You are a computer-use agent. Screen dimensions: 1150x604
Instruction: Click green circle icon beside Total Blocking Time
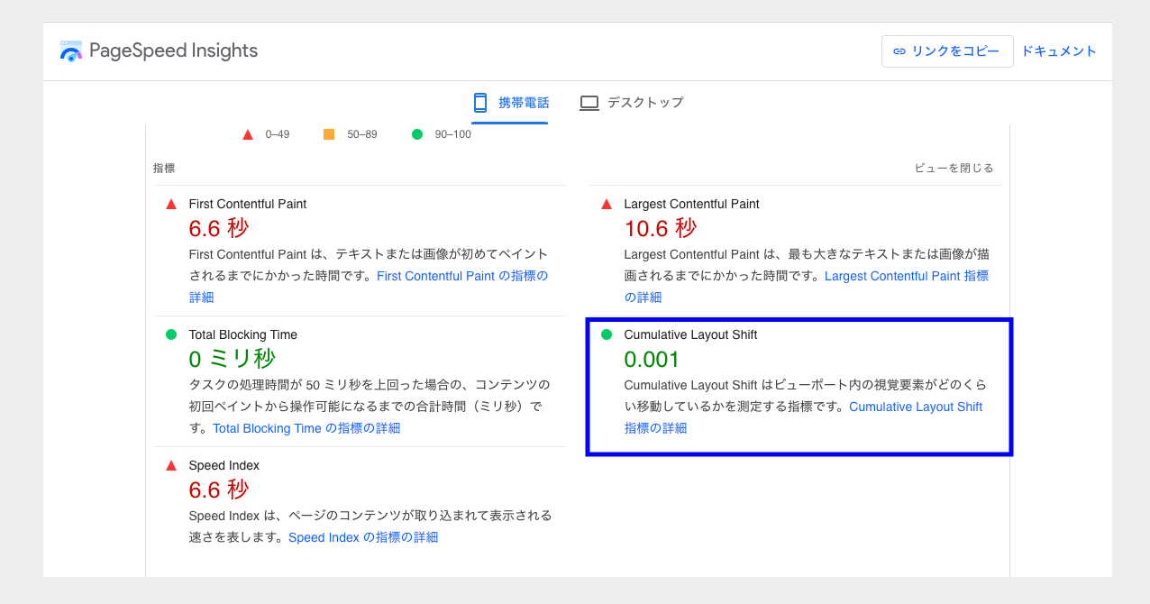click(x=171, y=334)
